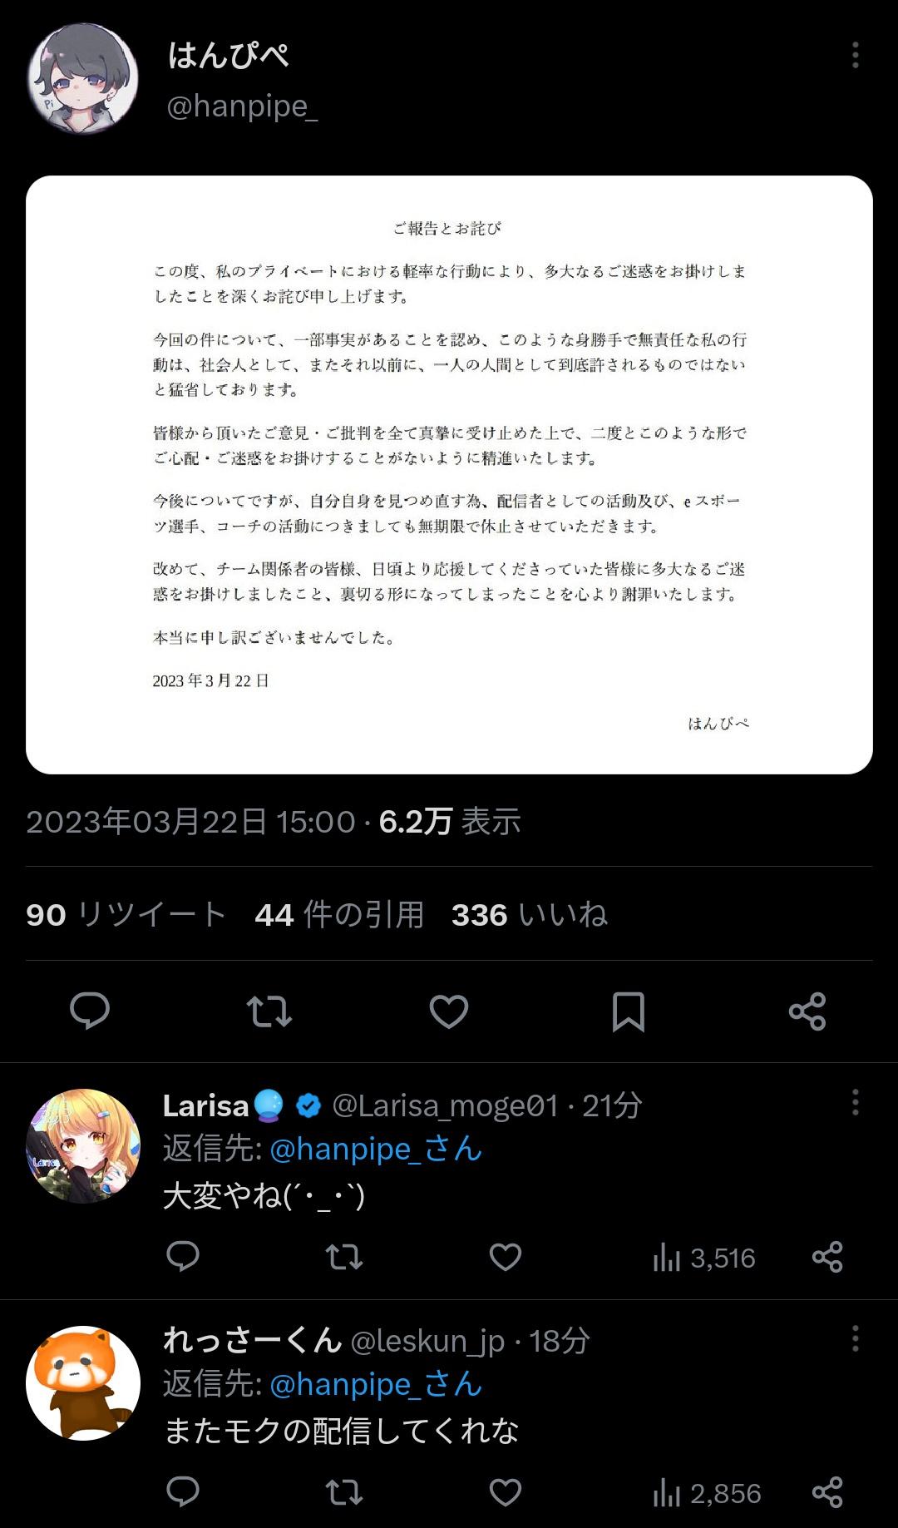Viewport: 898px width, 1528px height.
Task: View the 90 リツイート list
Action: (x=126, y=914)
